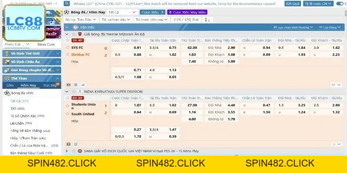
Task: Select Lẻ/Chẵn (281) in sidebar
Action: pyautogui.click(x=21, y=123)
